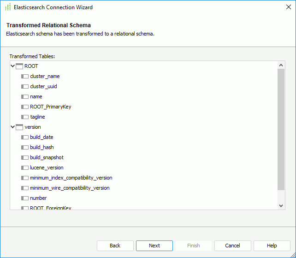Viewport: 296px width, 258px height.
Task: Select the minimum_index_compatibility_version column
Action: coord(71,178)
